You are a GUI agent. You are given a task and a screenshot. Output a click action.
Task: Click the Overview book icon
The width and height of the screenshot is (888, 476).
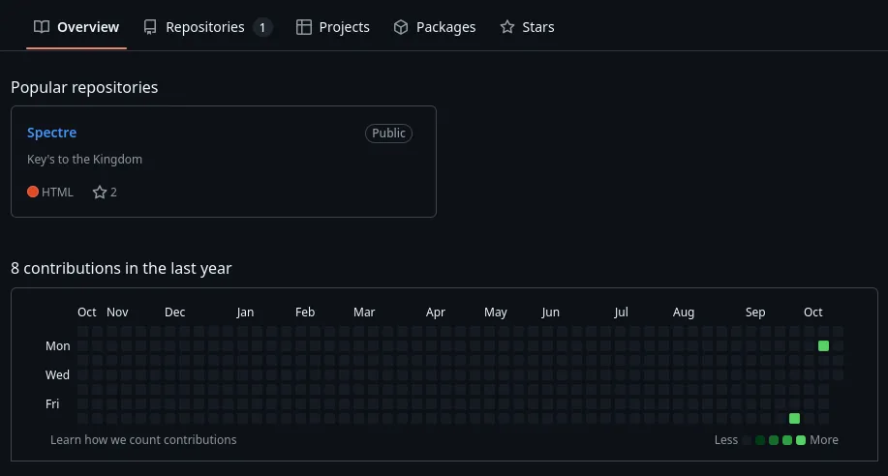pos(41,27)
